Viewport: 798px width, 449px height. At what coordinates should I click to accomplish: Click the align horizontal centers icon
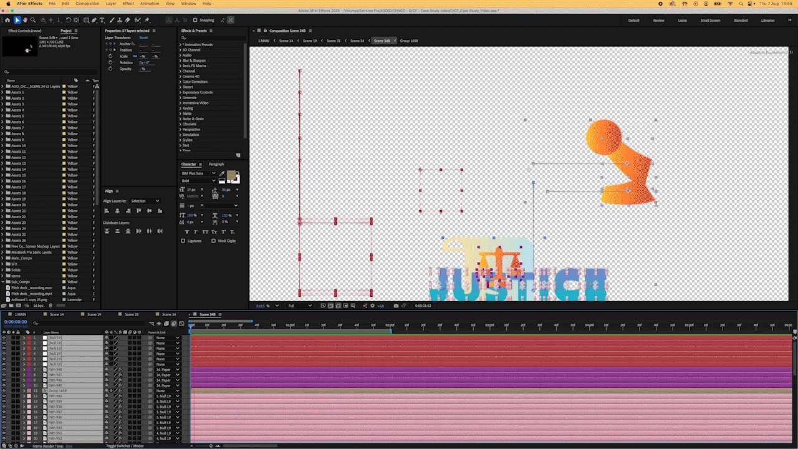coord(117,211)
